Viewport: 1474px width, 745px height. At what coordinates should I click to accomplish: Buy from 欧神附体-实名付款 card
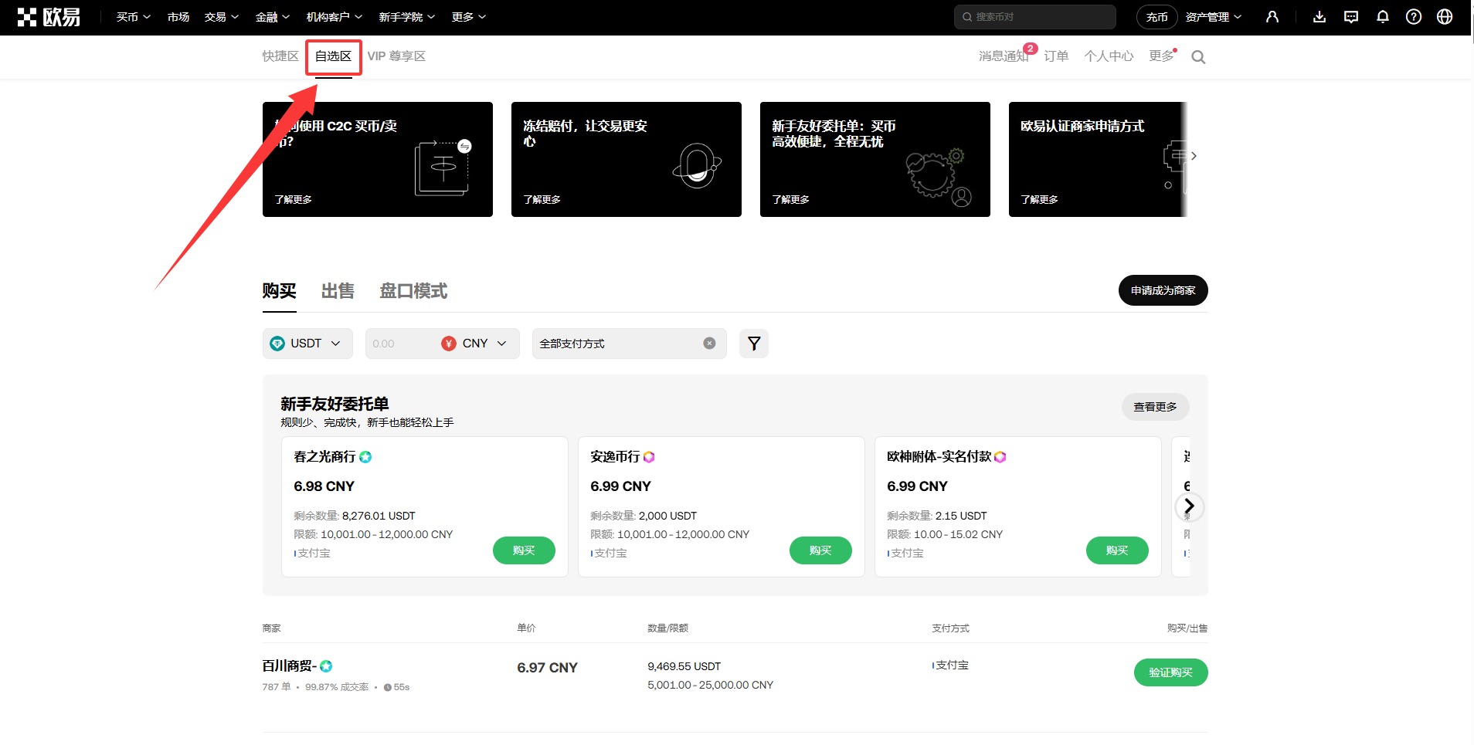pos(1117,550)
